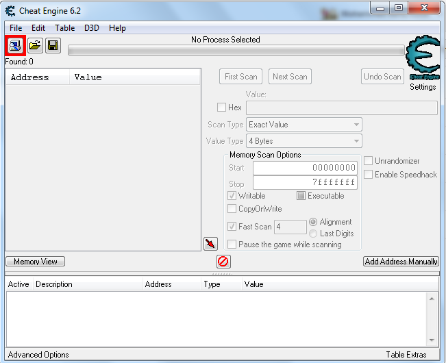Click the scan progress bar
Viewport: 446px width, 363px height.
coord(236,50)
